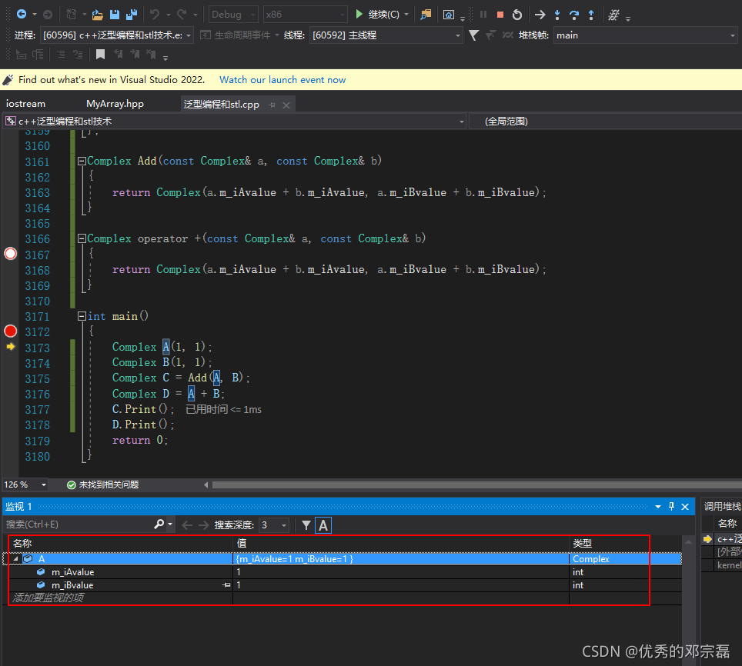Click '添加要监视的项' to add a watch
This screenshot has width=742, height=666.
click(x=48, y=598)
